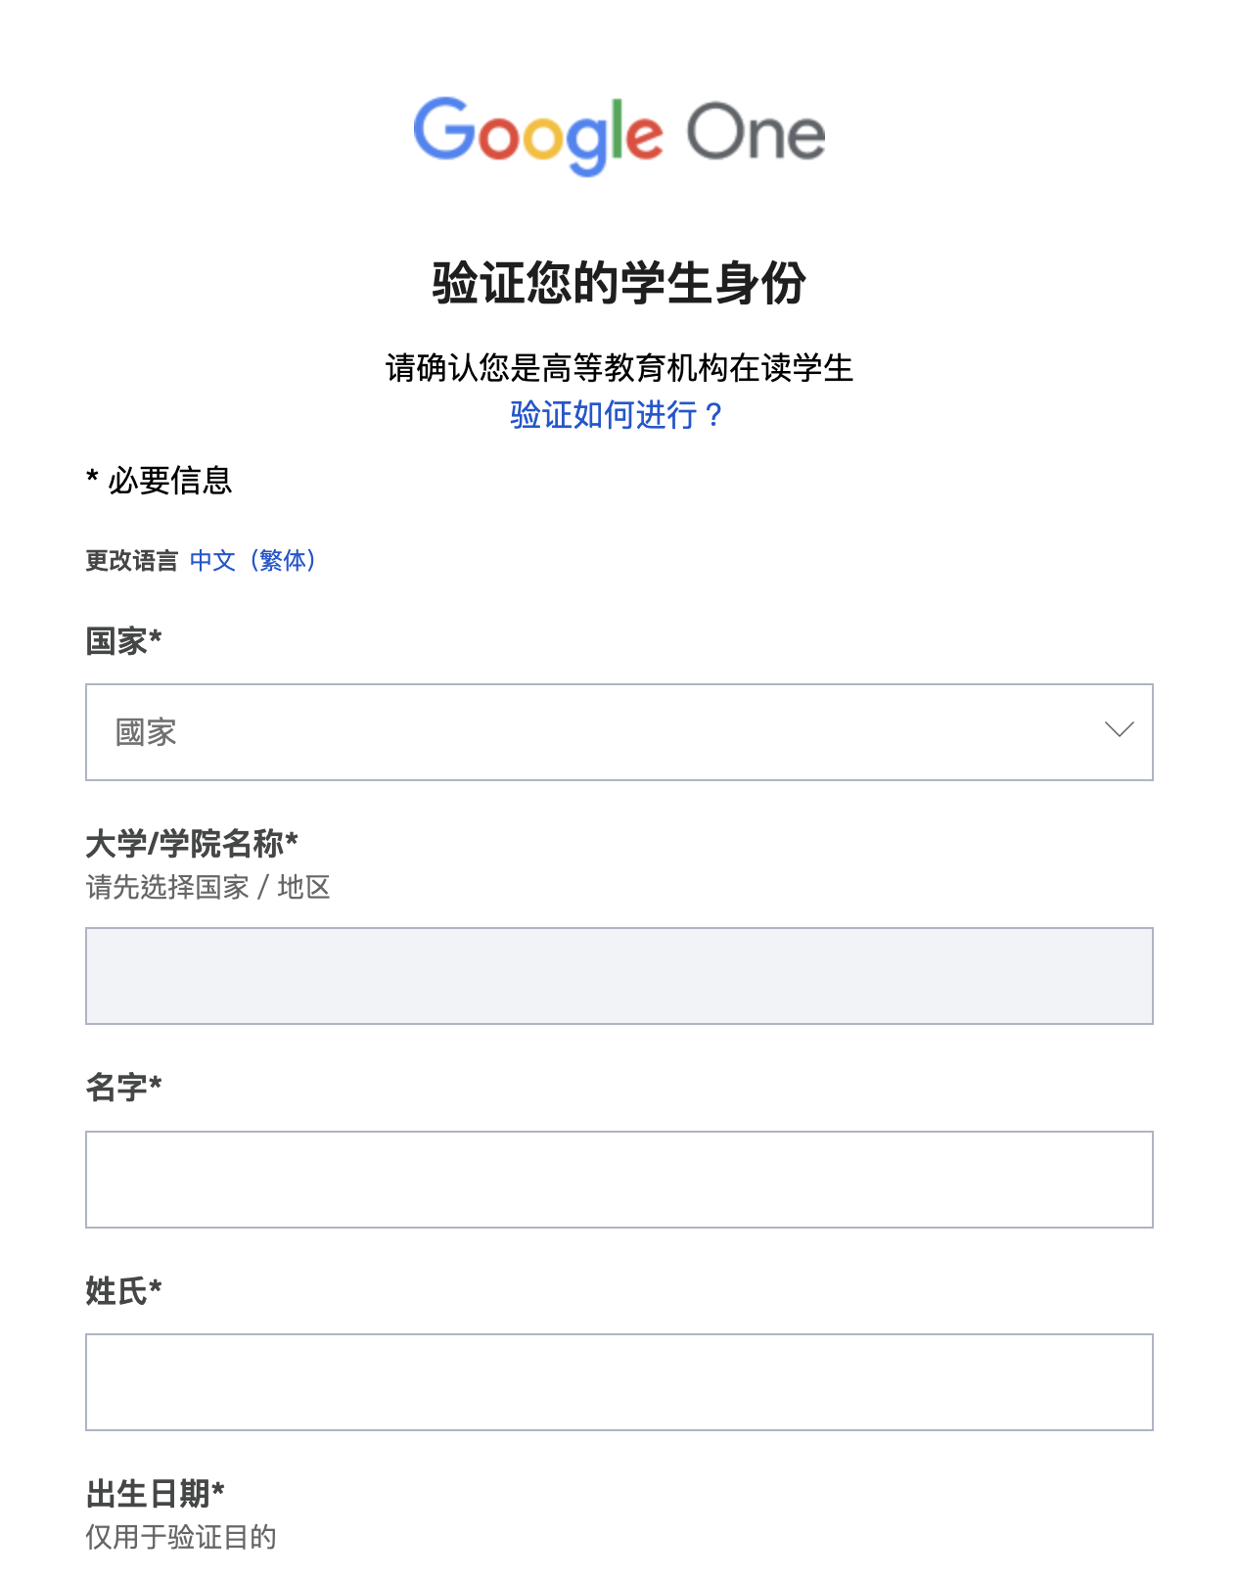Open the "验证如何进行？" help link
This screenshot has height=1580, width=1238.
(x=618, y=415)
